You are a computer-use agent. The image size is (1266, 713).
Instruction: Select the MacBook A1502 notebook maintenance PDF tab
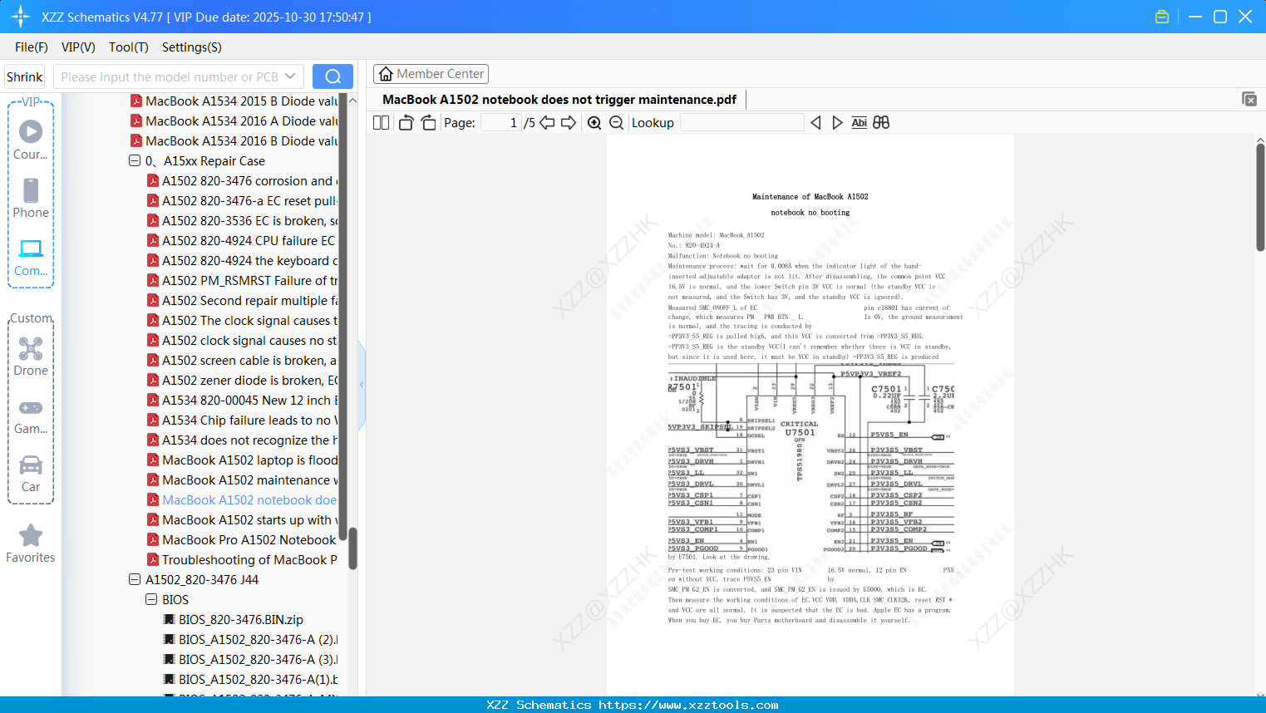pyautogui.click(x=559, y=100)
